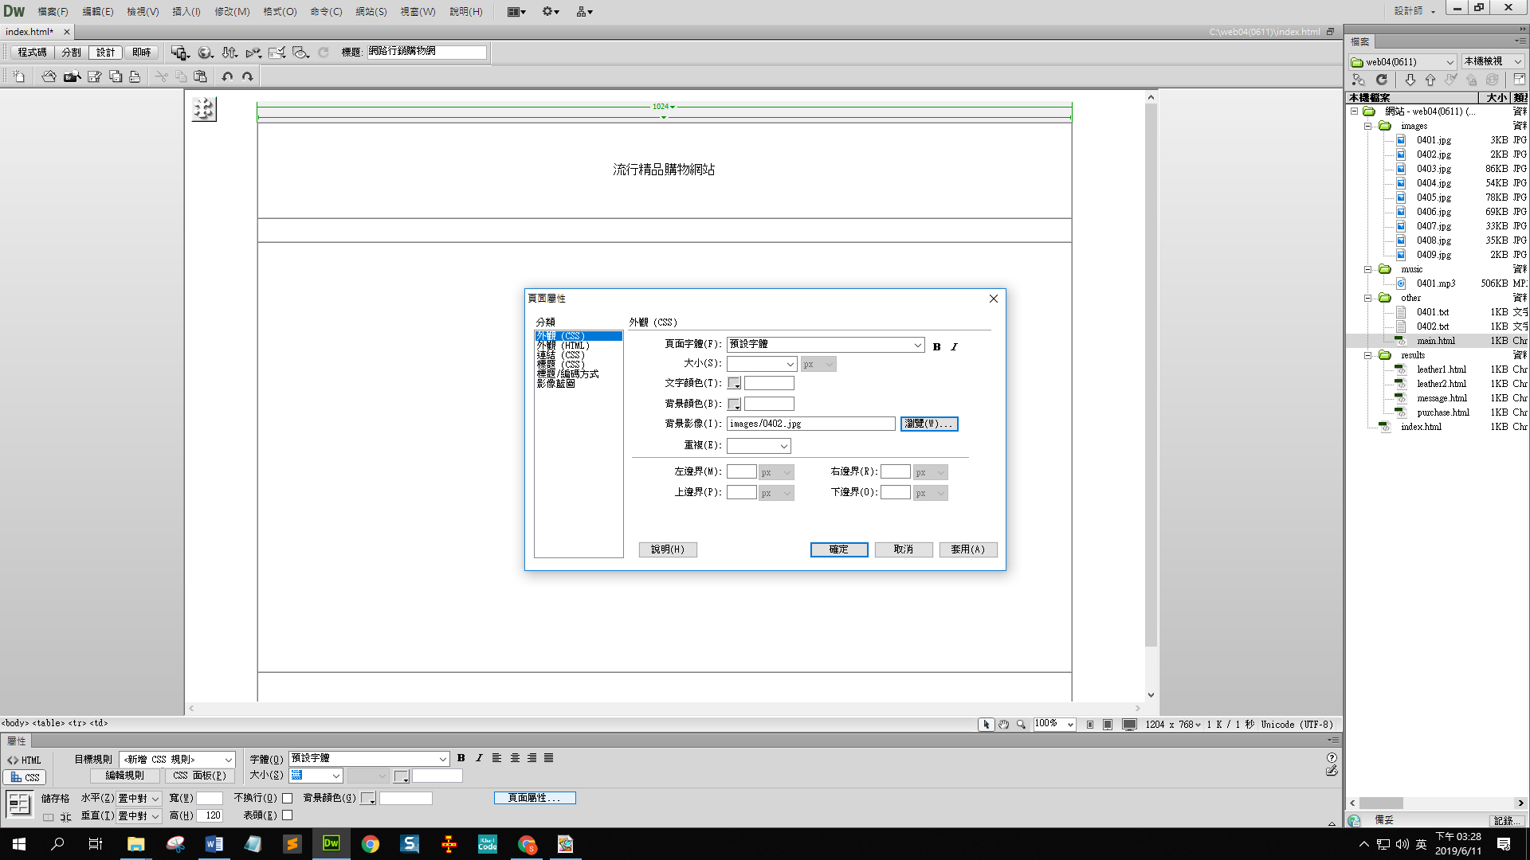Click the Browse in Bridge icon
1530x860 pixels.
(x=72, y=76)
